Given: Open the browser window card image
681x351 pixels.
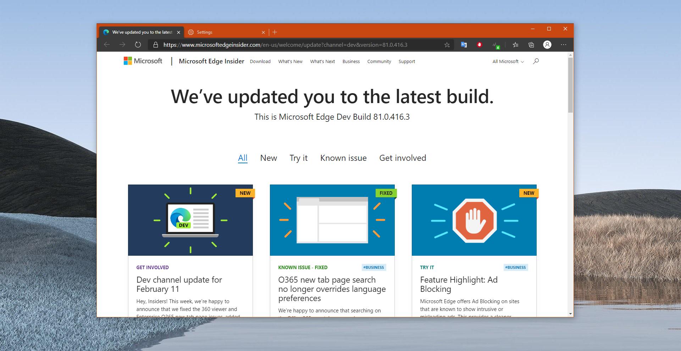Looking at the screenshot, I should click(x=332, y=220).
